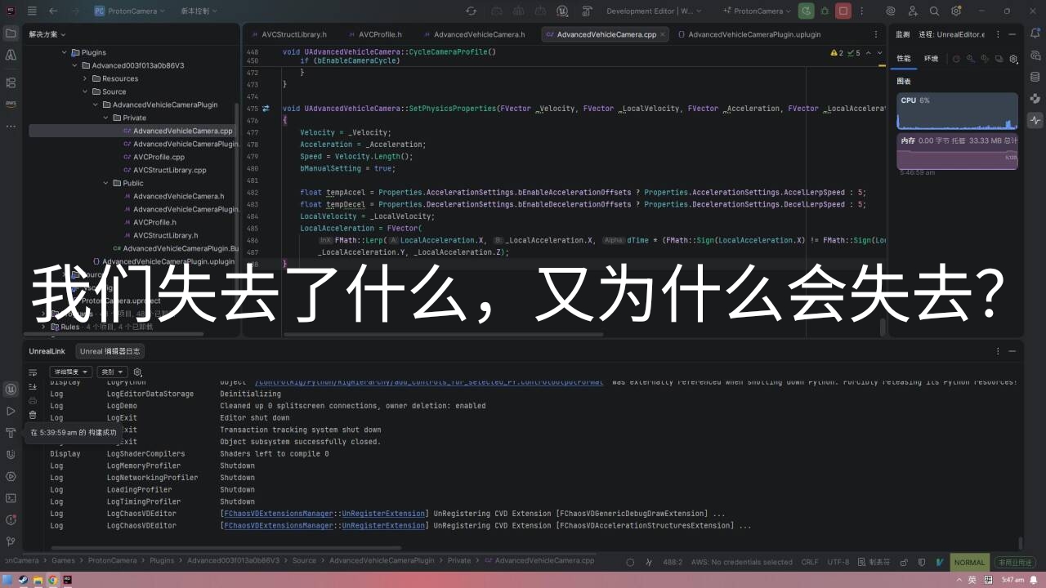This screenshot has width=1046, height=588.
Task: Toggle scroll-to-end in the Unreal log
Action: tap(33, 387)
